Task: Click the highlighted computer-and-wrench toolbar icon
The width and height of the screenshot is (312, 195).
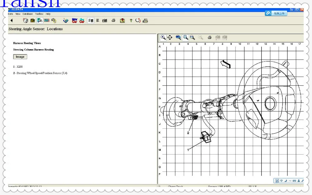Action: [40, 21]
